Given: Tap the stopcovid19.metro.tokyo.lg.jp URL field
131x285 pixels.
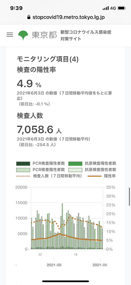Looking at the screenshot, I should (66, 17).
